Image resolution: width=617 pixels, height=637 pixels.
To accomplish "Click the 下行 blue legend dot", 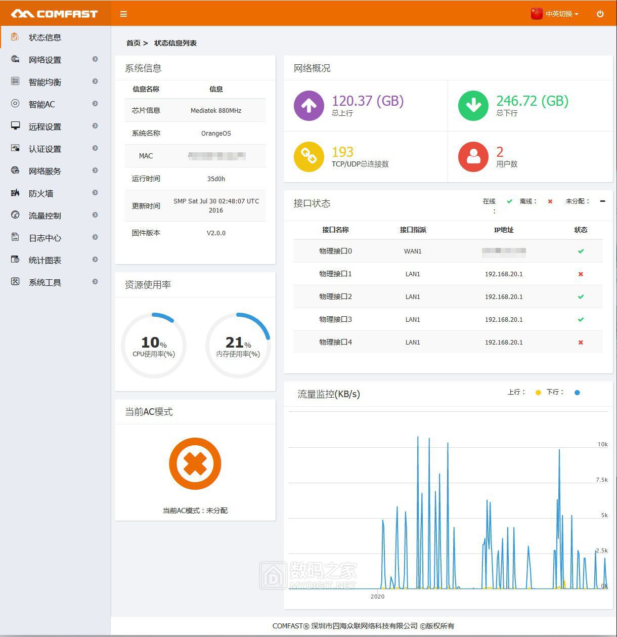I will pyautogui.click(x=577, y=393).
